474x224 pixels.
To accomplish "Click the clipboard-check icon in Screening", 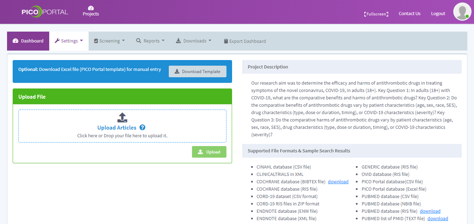I will tap(96, 41).
